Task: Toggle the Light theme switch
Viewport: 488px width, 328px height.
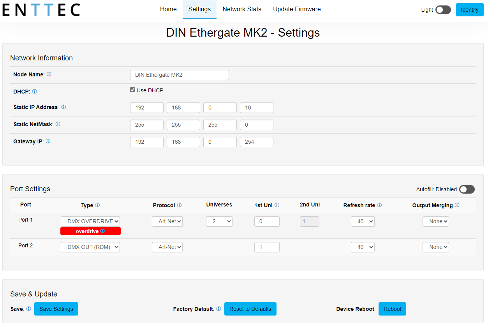Action: (x=443, y=10)
